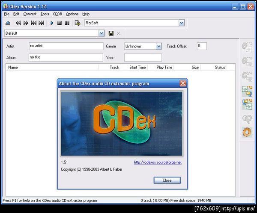Click the Artist input field
The image size is (257, 213).
point(66,46)
